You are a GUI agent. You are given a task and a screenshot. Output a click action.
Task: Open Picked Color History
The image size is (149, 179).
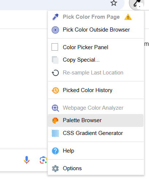96,90
